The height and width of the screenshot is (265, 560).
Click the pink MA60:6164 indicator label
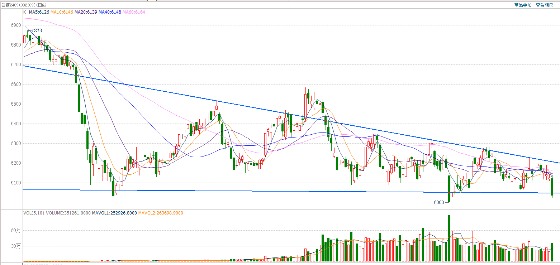pyautogui.click(x=134, y=12)
